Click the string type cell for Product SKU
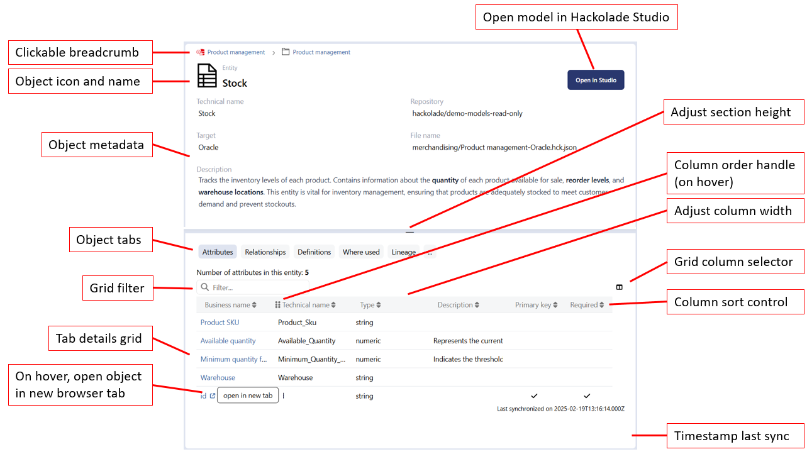807x454 pixels. coord(364,323)
